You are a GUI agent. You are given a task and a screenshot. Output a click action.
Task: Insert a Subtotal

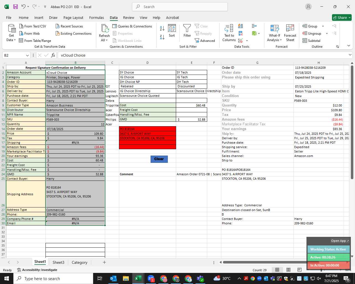point(311,40)
